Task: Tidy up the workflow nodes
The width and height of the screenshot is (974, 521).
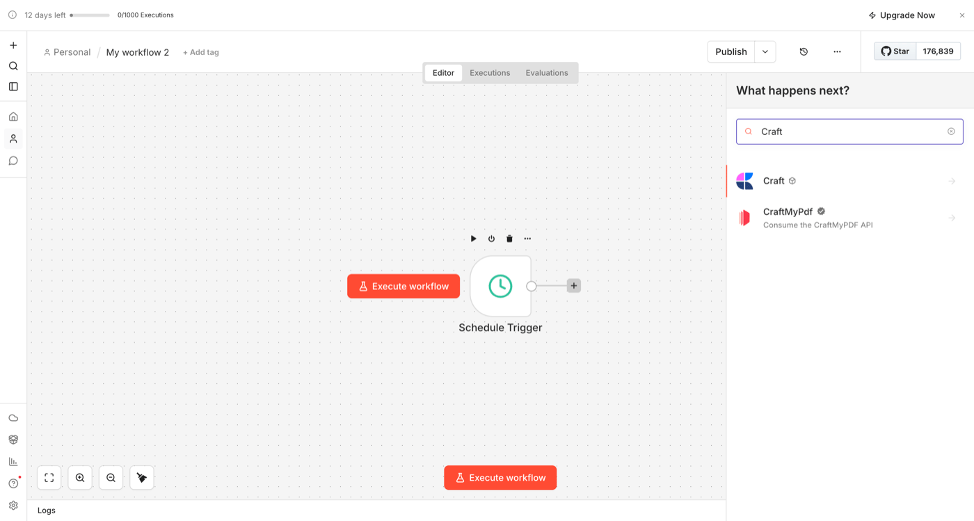Action: coord(142,478)
